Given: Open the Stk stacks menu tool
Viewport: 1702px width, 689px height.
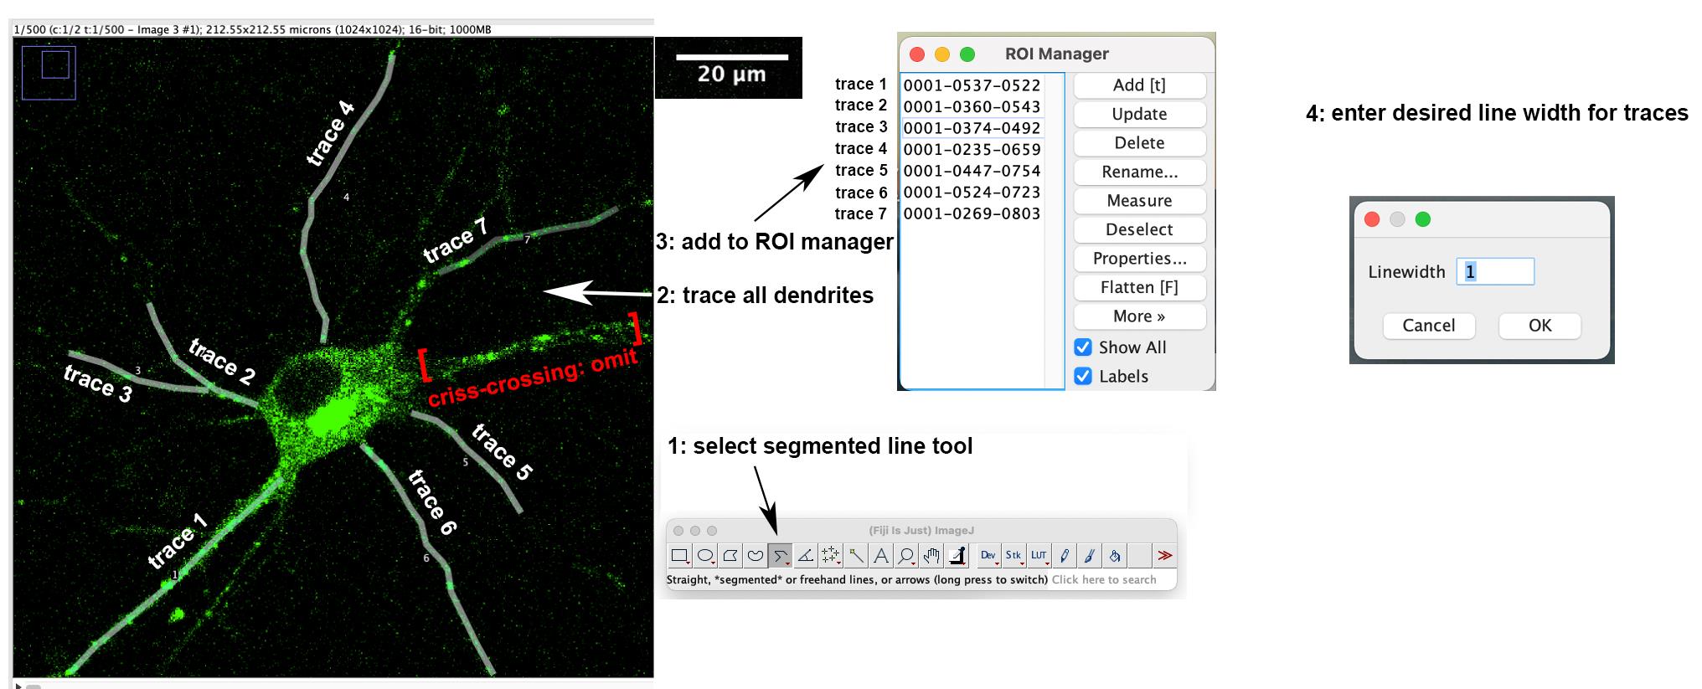Looking at the screenshot, I should coord(1014,555).
